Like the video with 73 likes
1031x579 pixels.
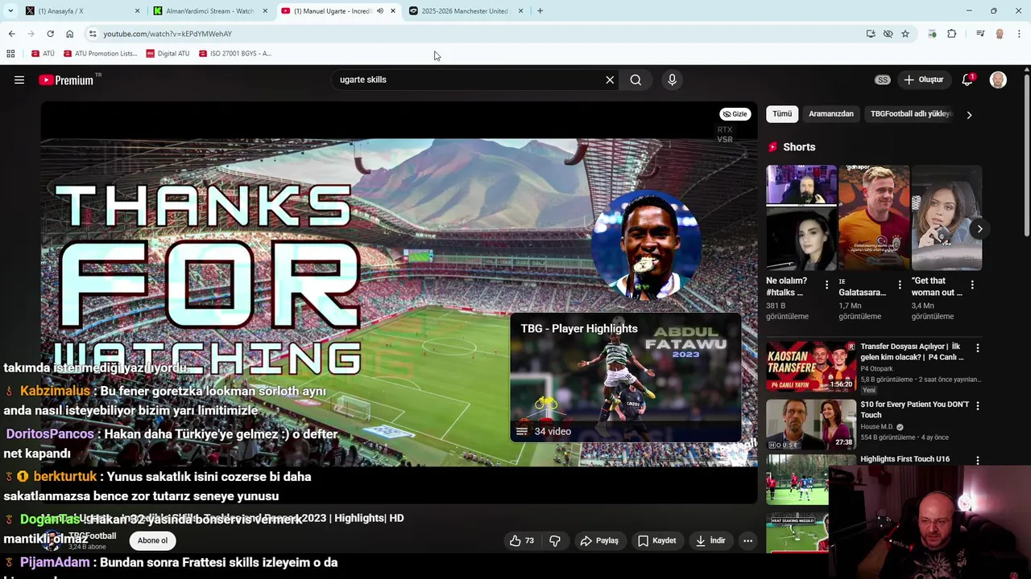coord(522,540)
